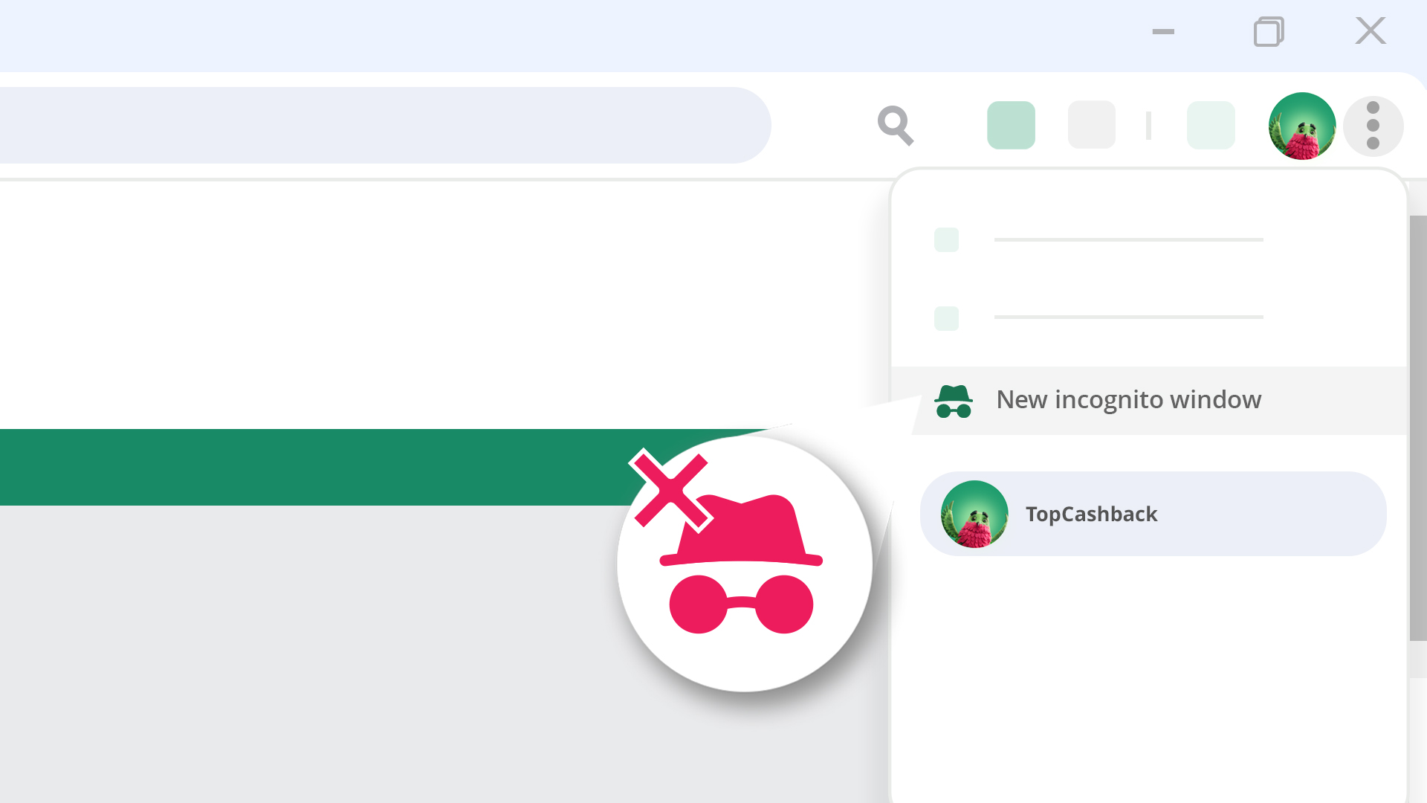Click the TopCashback account entry

[x=1153, y=514]
